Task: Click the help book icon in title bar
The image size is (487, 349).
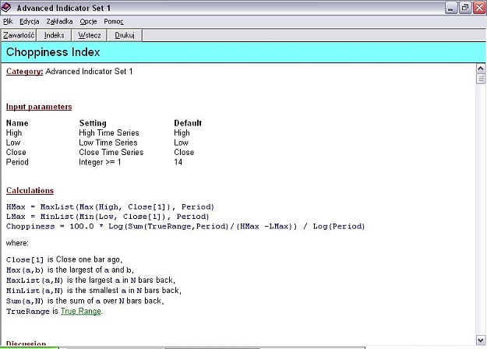Action: coord(6,8)
